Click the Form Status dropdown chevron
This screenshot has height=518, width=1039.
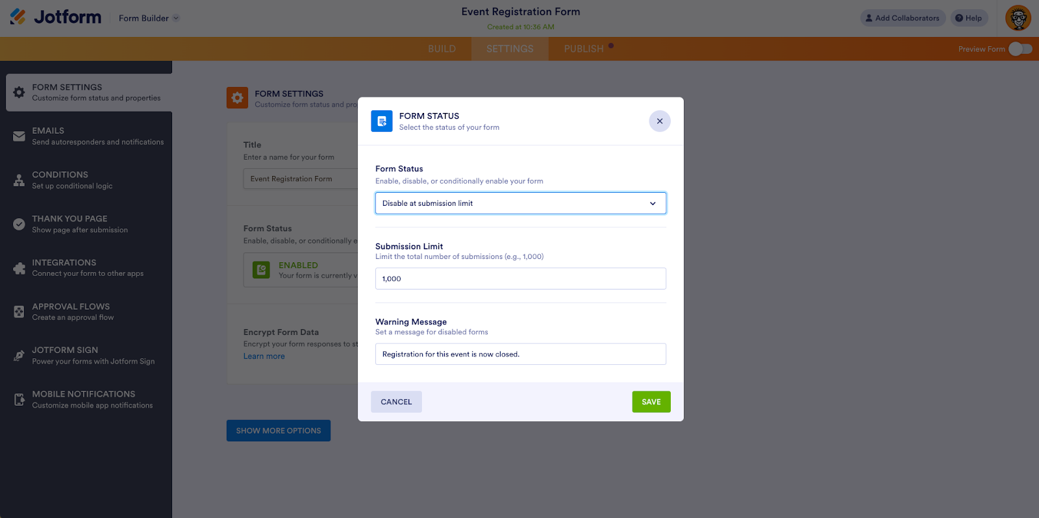[653, 203]
